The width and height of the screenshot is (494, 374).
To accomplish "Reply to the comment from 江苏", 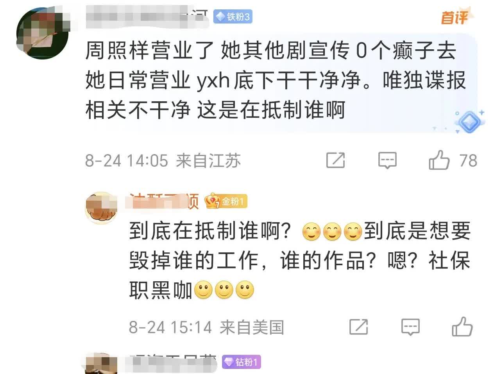I will 387,160.
